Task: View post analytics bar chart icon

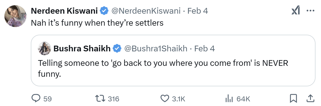Action: (229, 99)
